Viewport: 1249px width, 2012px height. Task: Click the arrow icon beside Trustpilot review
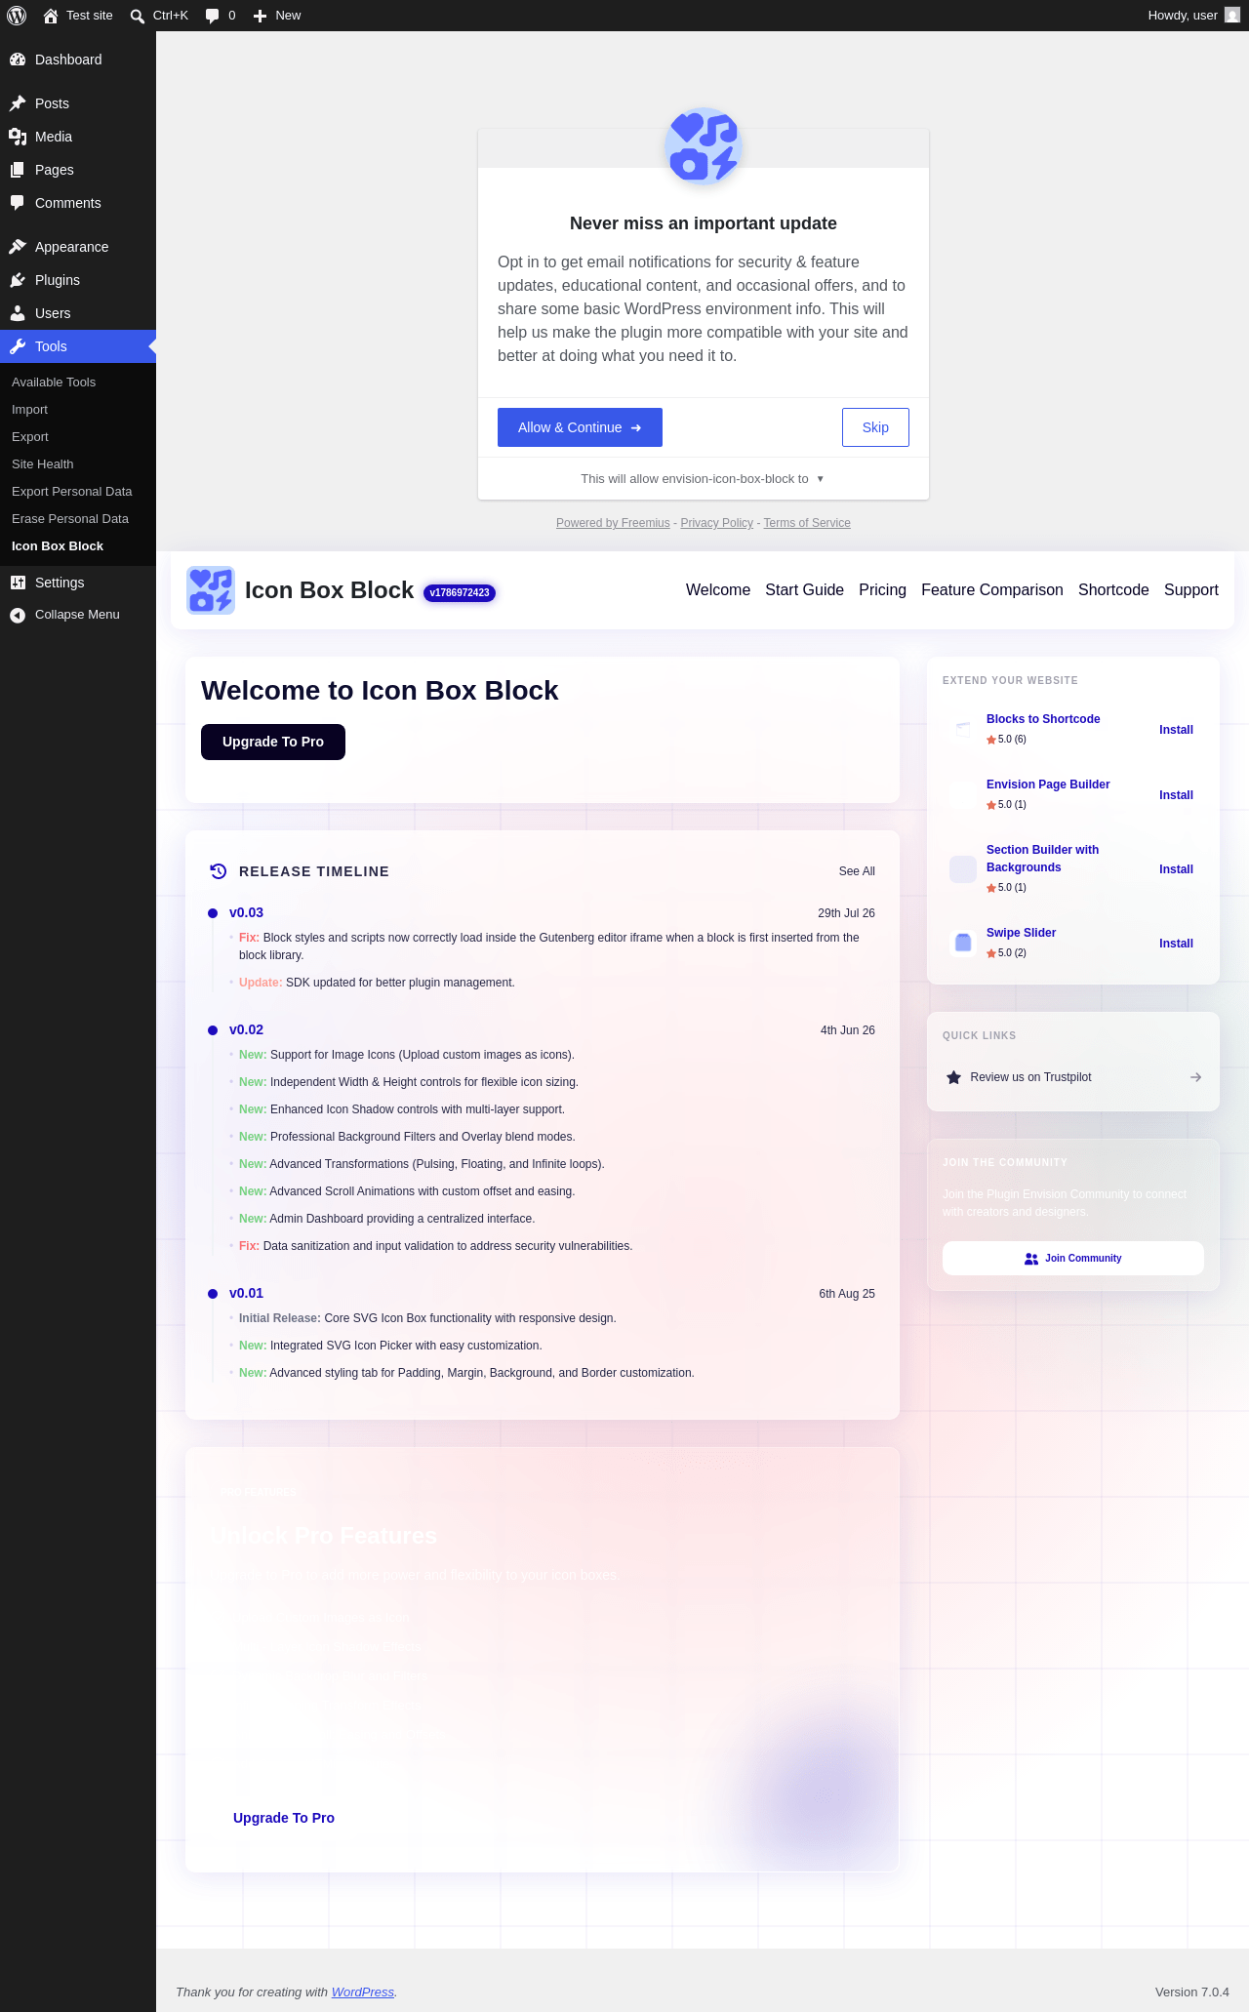coord(1195,1077)
